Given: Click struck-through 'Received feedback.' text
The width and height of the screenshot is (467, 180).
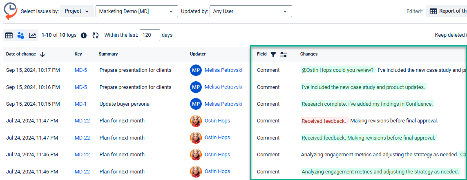Looking at the screenshot, I should (324, 121).
